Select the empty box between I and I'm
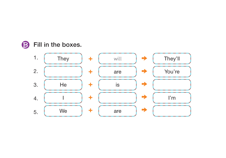 click(x=118, y=98)
